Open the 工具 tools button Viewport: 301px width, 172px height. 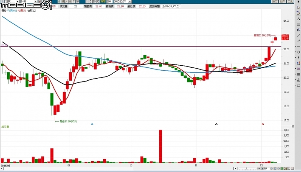290,1
